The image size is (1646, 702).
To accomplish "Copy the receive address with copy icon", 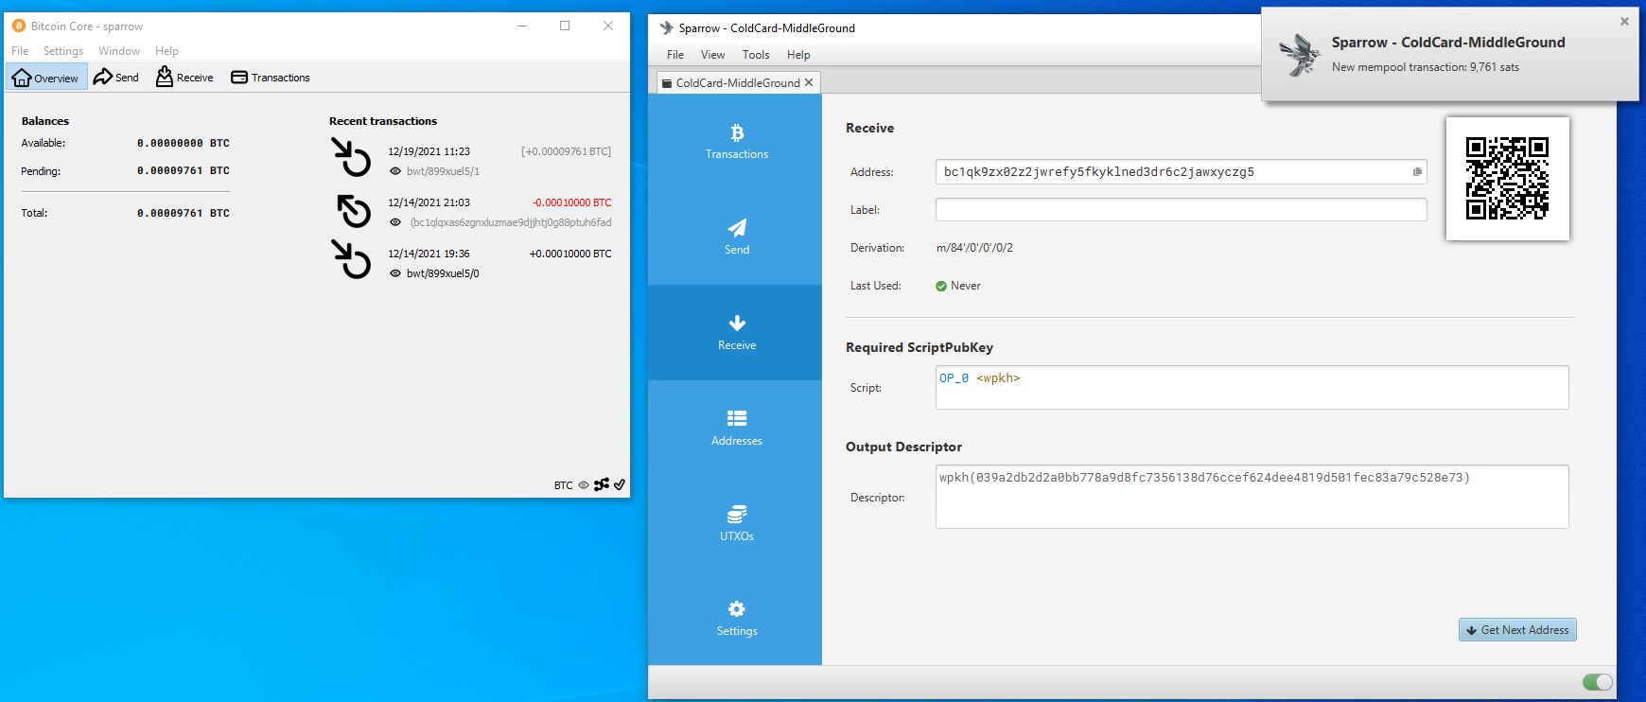I will tap(1417, 172).
